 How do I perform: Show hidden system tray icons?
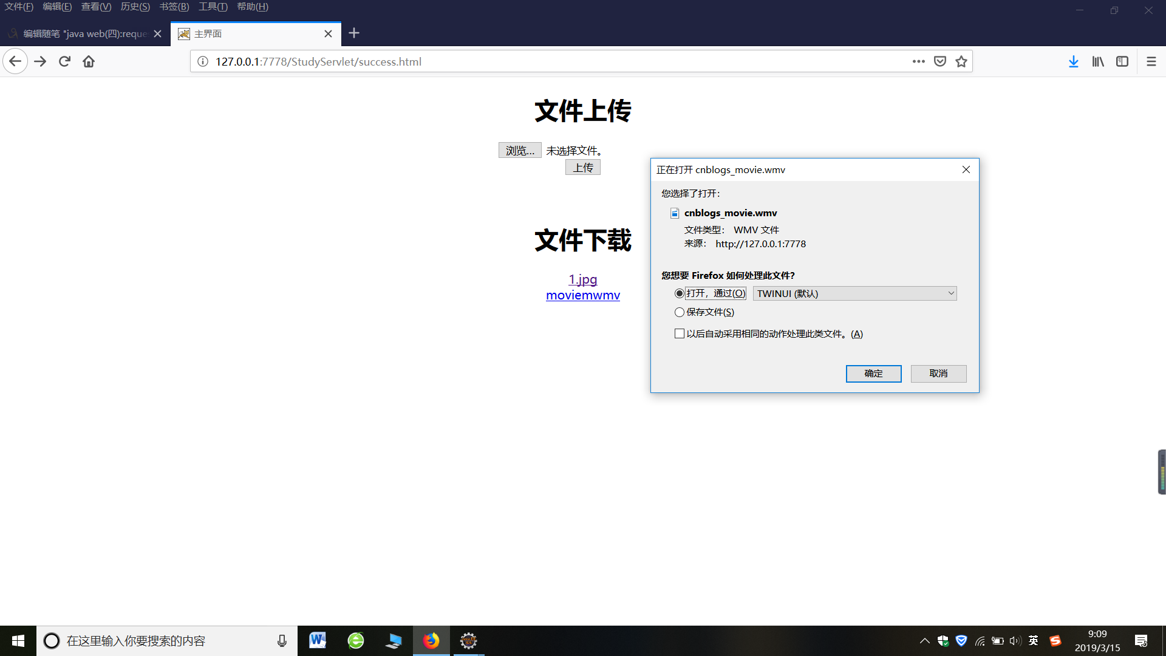tap(924, 641)
